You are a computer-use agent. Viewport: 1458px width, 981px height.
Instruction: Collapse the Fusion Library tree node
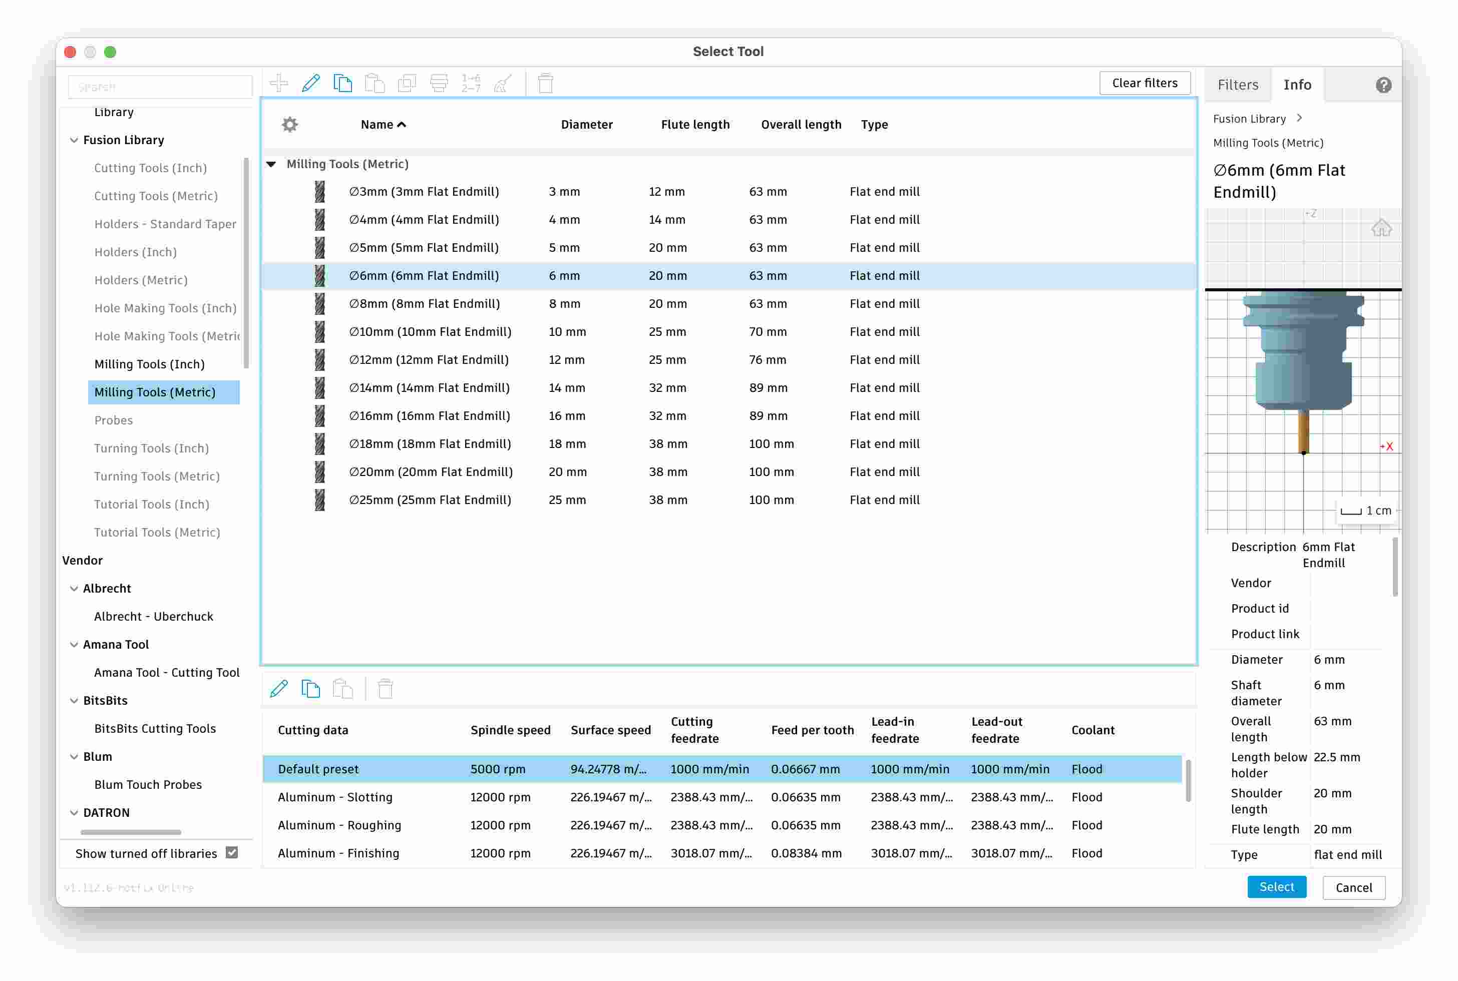tap(74, 140)
